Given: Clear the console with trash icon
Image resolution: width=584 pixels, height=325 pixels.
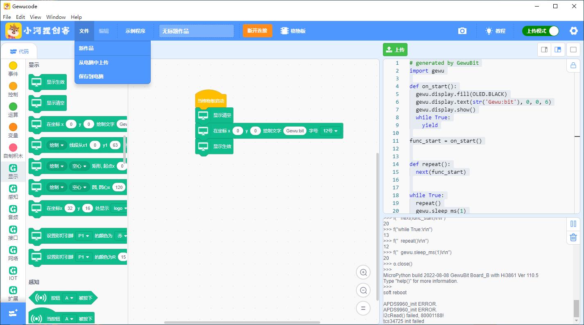Looking at the screenshot, I should [573, 237].
